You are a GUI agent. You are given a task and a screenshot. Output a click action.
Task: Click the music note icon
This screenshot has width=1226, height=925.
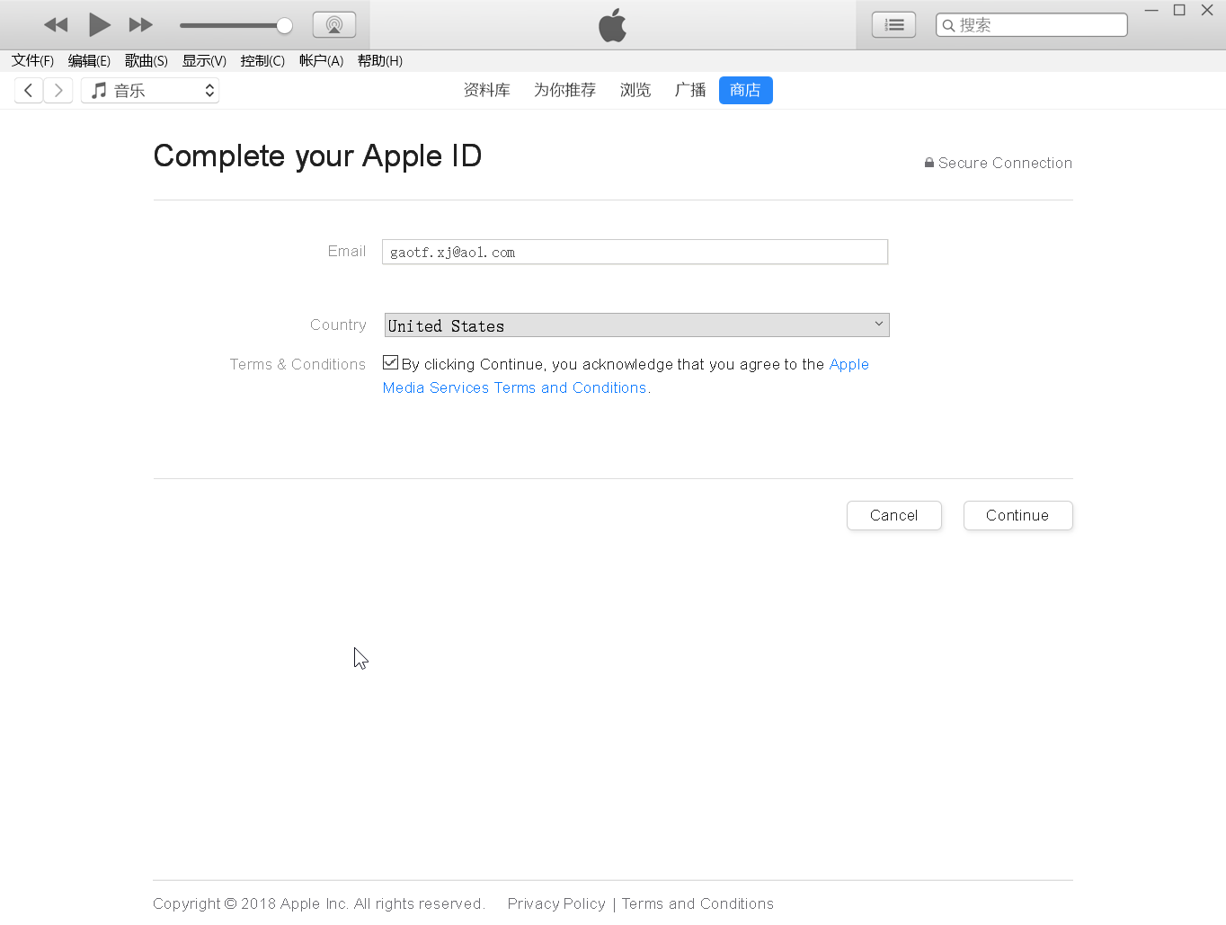coord(99,90)
